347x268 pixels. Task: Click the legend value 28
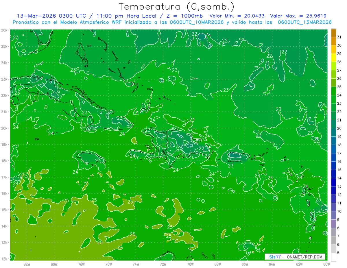pyautogui.click(x=339, y=62)
